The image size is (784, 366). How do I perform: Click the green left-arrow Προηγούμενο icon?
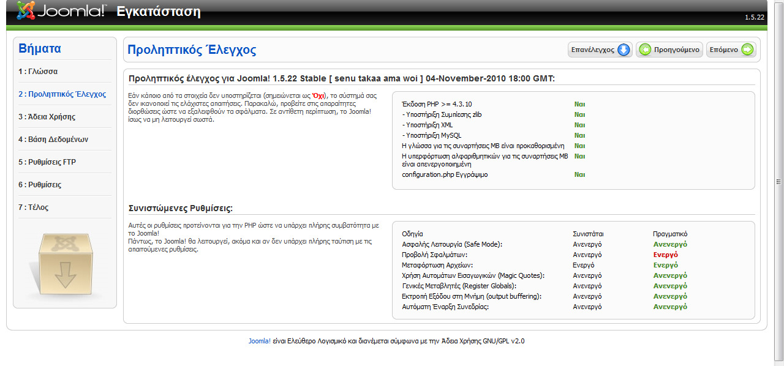coord(644,50)
